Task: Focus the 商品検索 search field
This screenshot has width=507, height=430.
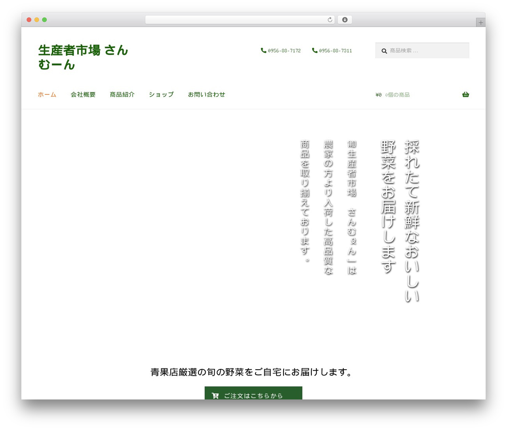Action: 422,50
